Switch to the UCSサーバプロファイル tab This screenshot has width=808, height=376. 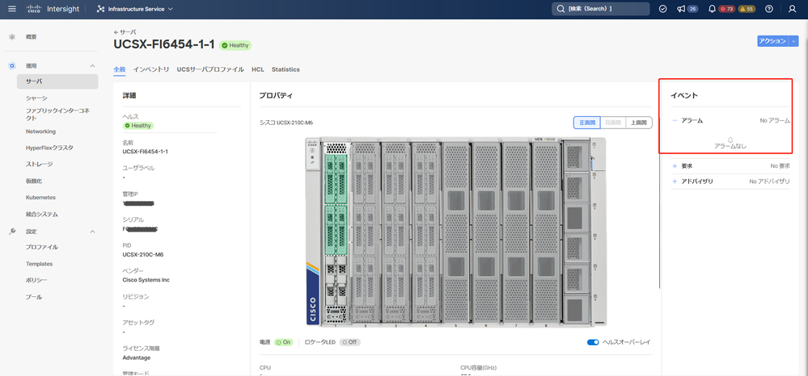coord(210,69)
